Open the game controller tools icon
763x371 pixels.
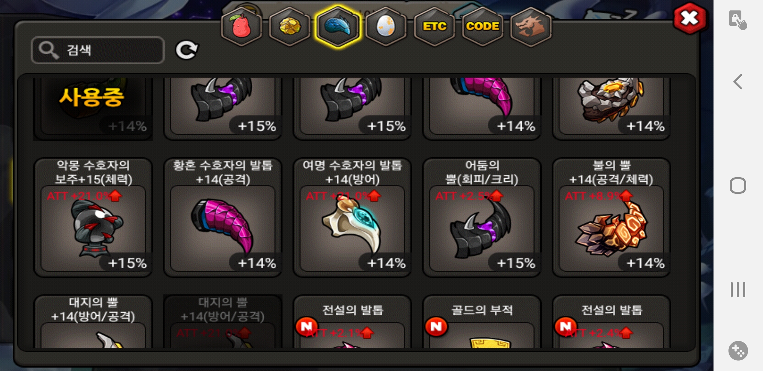(x=738, y=351)
